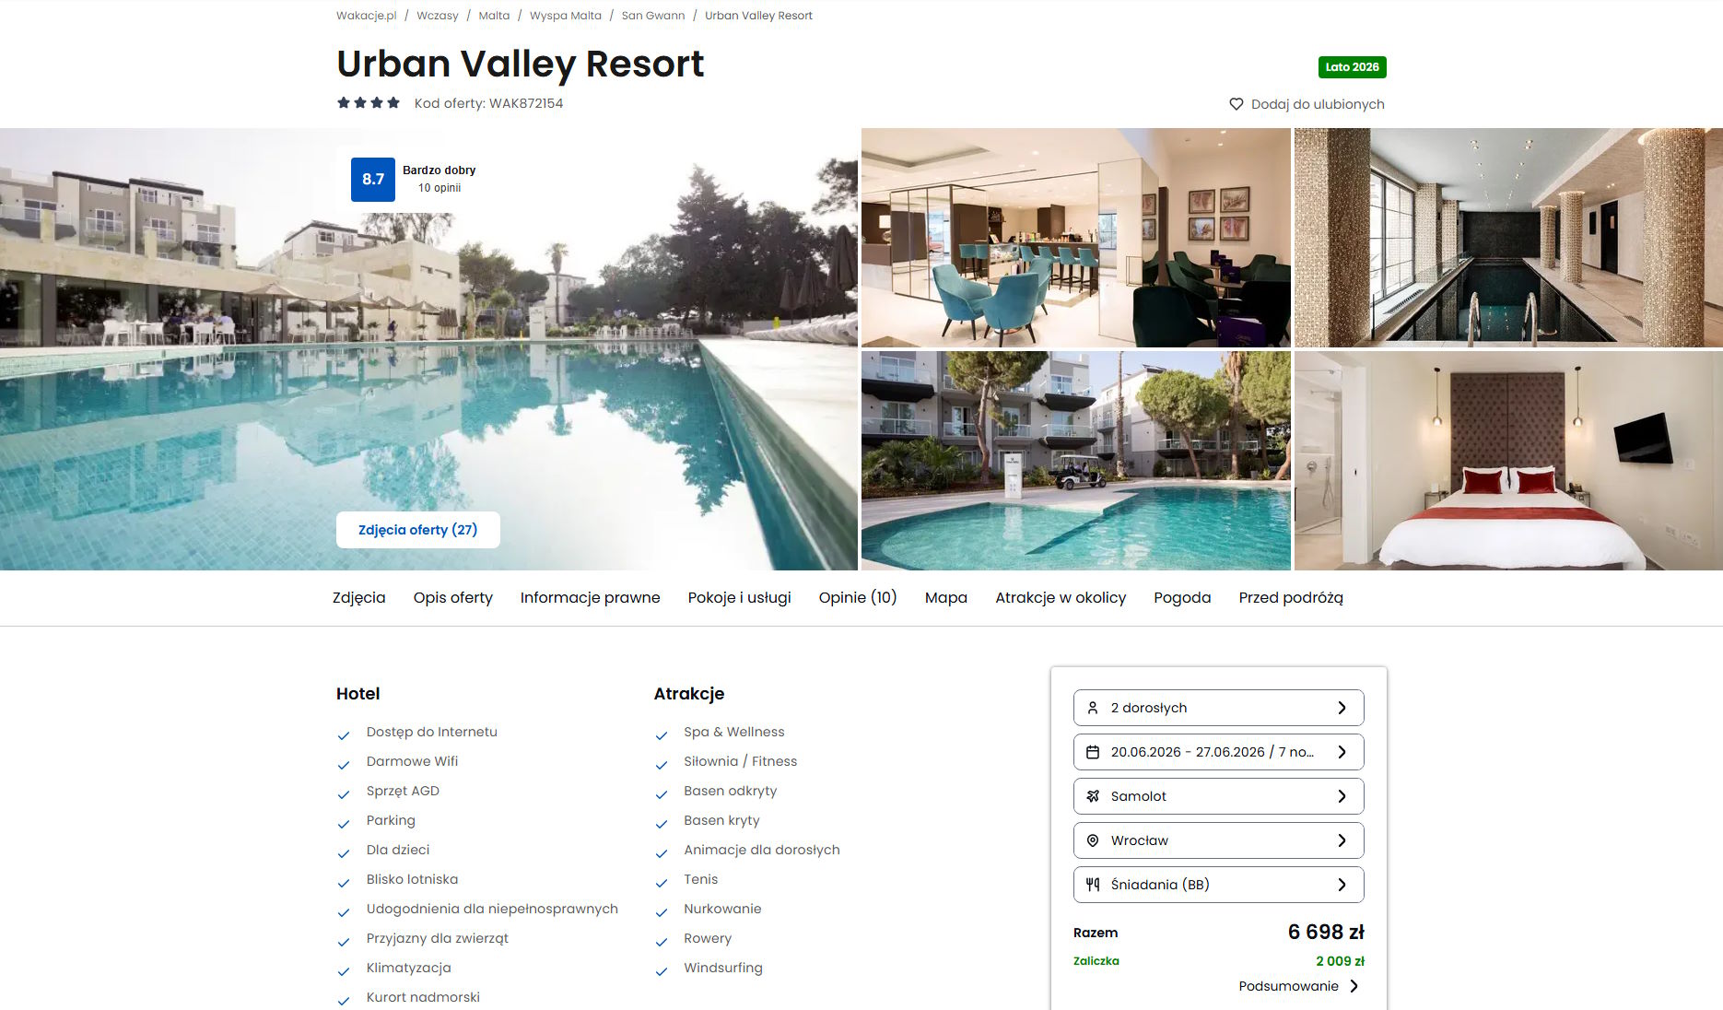Open the Samolot transport dropdown chevron

(1342, 796)
